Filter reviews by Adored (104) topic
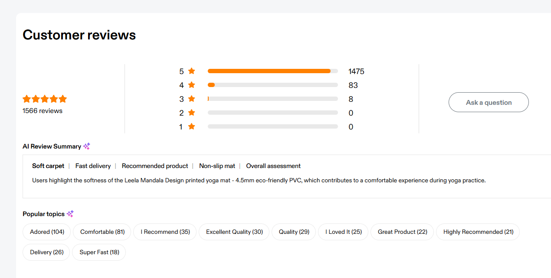This screenshot has width=551, height=278. pos(47,232)
